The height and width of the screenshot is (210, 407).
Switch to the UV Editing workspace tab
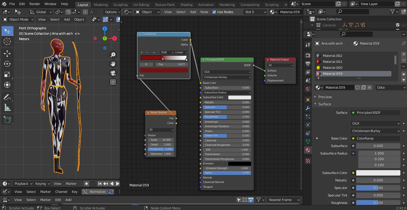pos(141,5)
